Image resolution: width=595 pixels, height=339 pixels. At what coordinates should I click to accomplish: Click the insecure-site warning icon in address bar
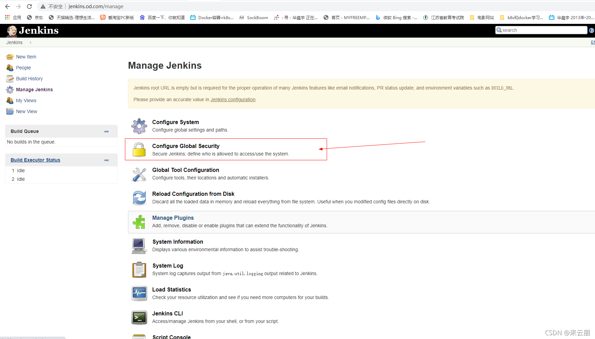click(43, 6)
